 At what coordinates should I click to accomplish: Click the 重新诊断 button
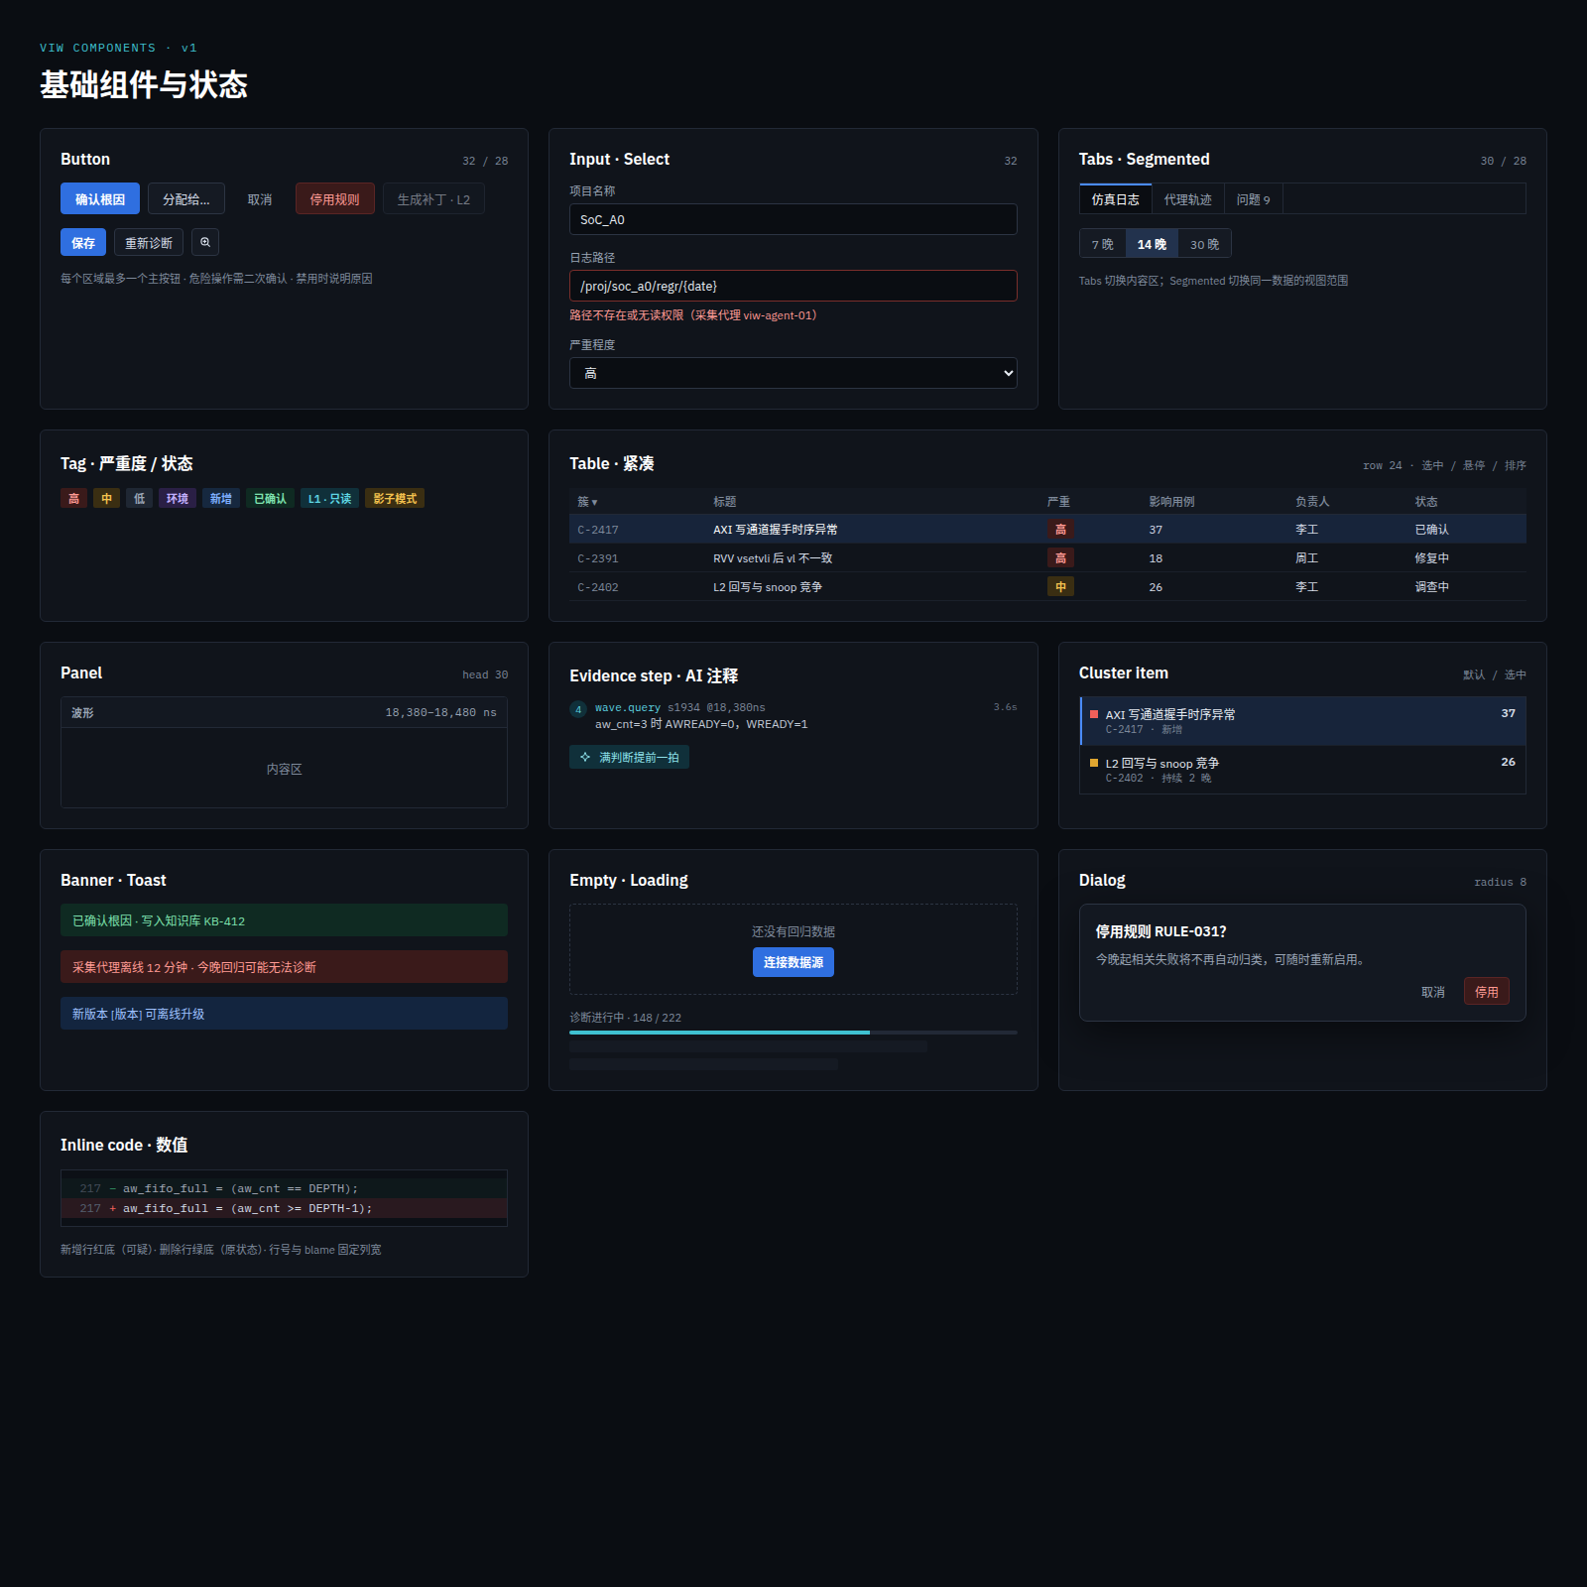(149, 242)
